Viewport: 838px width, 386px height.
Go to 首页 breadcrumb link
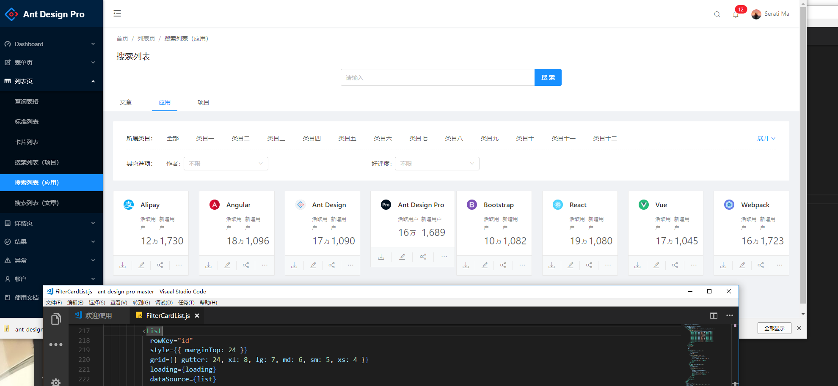(122, 38)
